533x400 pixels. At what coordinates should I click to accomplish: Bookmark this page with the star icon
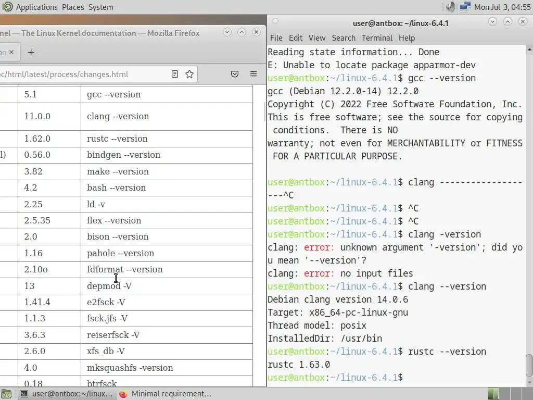pyautogui.click(x=189, y=74)
